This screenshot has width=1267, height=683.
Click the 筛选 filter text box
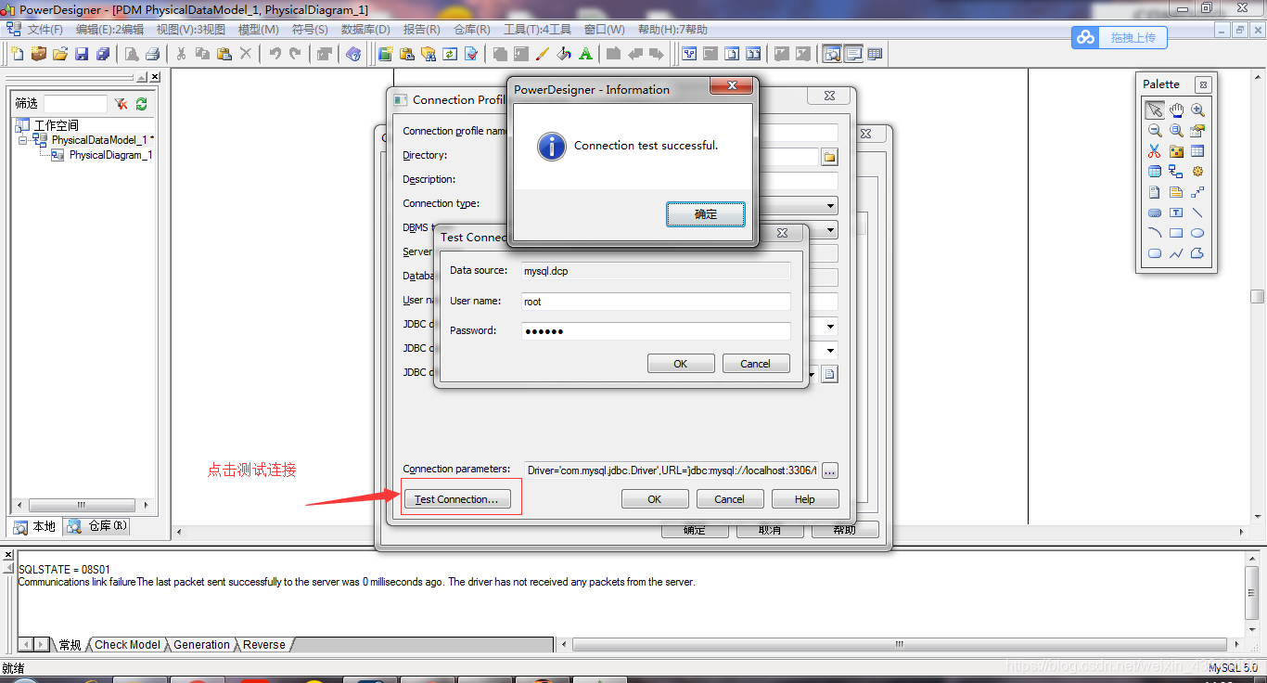(75, 104)
